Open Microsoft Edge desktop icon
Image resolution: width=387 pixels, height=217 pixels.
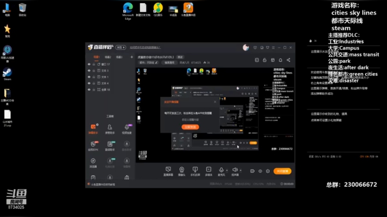[128, 11]
